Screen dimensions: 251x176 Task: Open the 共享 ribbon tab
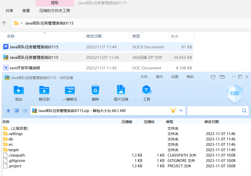9,10
